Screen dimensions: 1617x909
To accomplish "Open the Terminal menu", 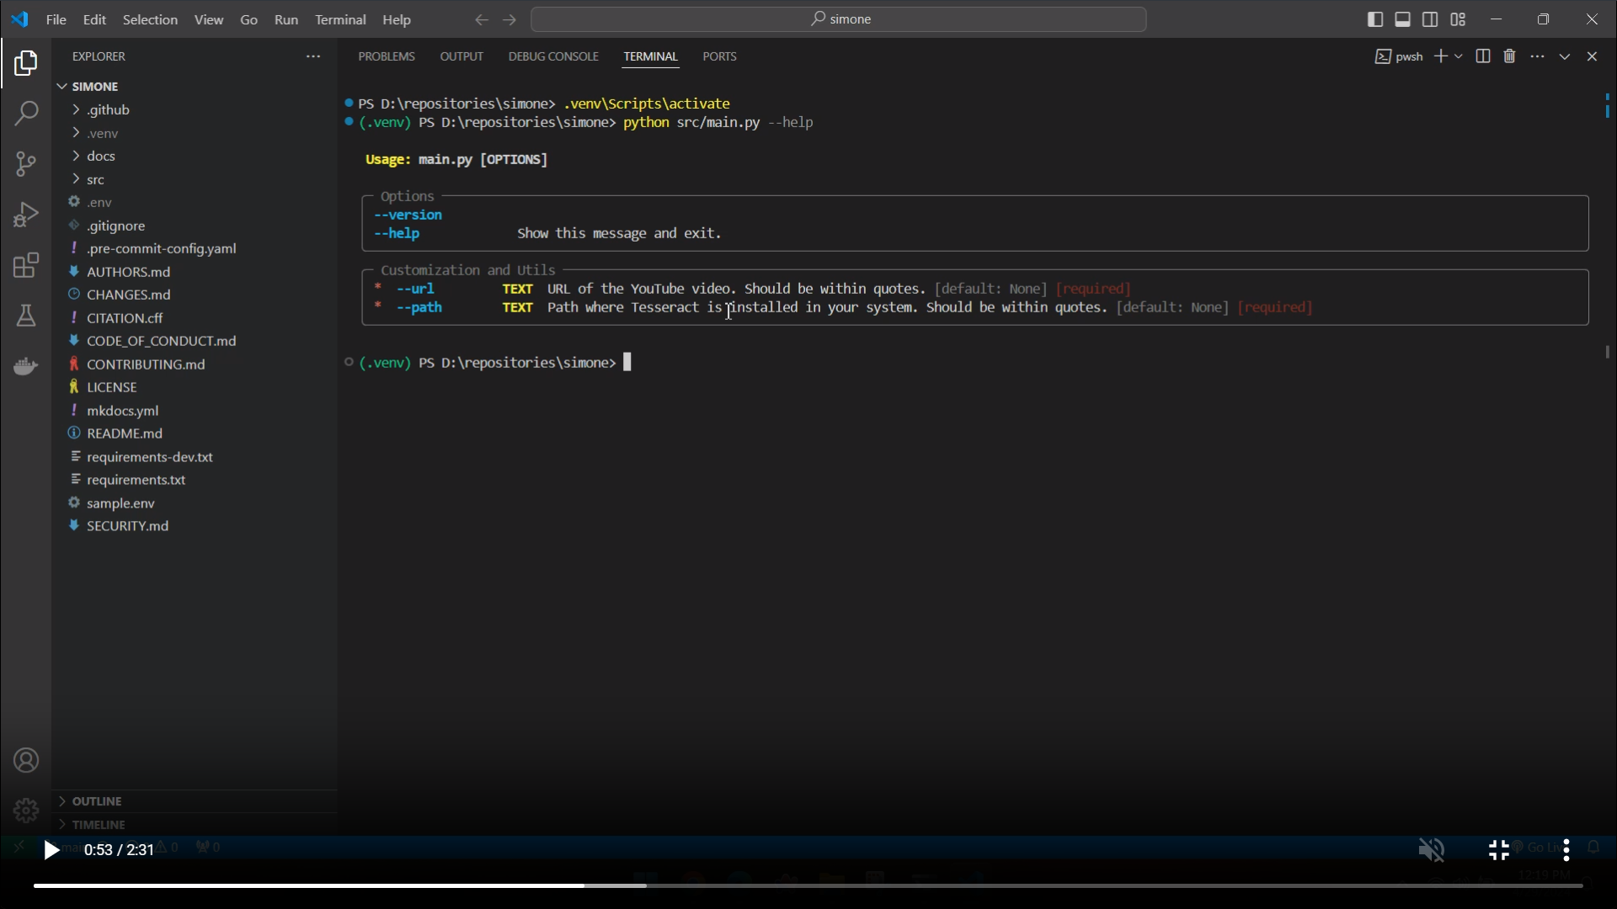I will tap(340, 19).
